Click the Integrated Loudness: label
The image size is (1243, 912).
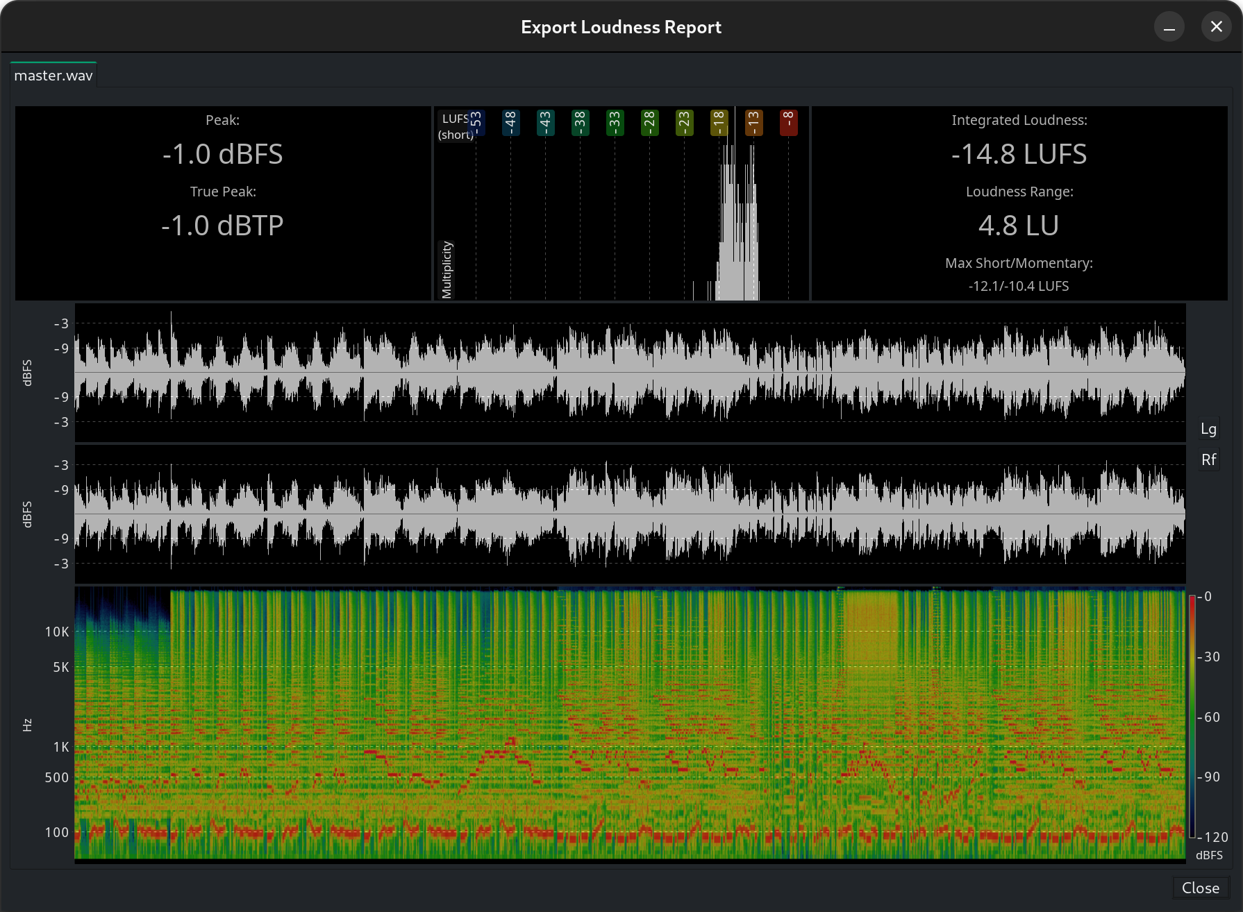tap(1019, 120)
